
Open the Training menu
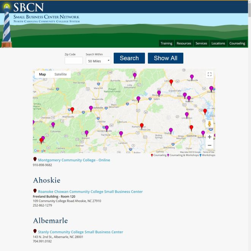coord(166,43)
